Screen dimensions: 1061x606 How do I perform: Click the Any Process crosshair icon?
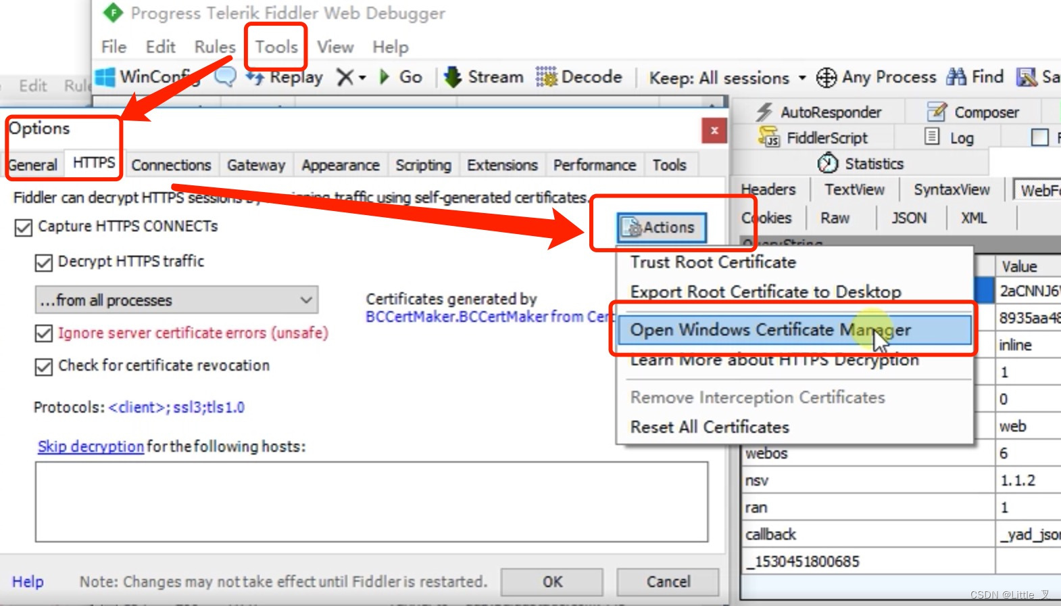[x=826, y=78]
